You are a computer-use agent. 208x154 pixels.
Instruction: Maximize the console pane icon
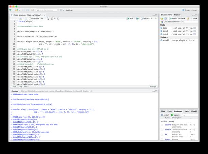156,91
